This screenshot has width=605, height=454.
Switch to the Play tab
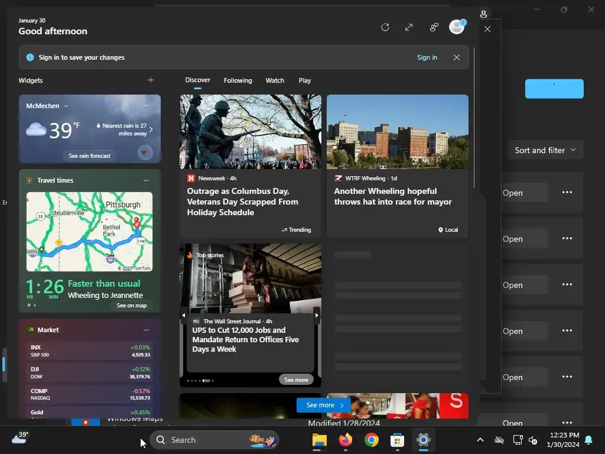[304, 80]
